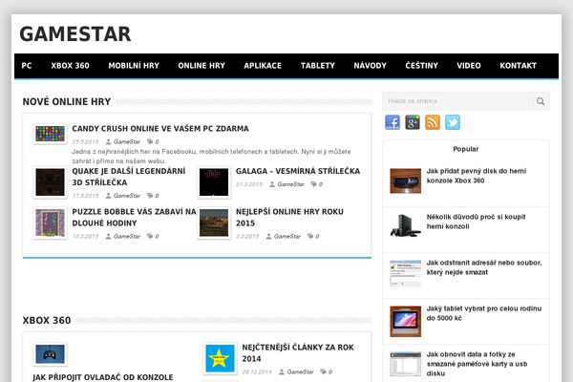Open the VIDEO menu item
573x382 pixels.
(469, 66)
